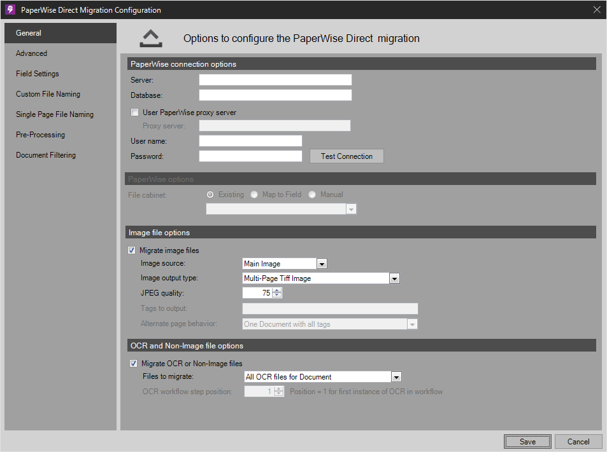
Task: Click the disabled Proxy server field
Action: [x=275, y=126]
